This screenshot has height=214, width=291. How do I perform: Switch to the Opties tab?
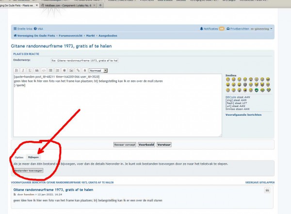click(x=19, y=157)
